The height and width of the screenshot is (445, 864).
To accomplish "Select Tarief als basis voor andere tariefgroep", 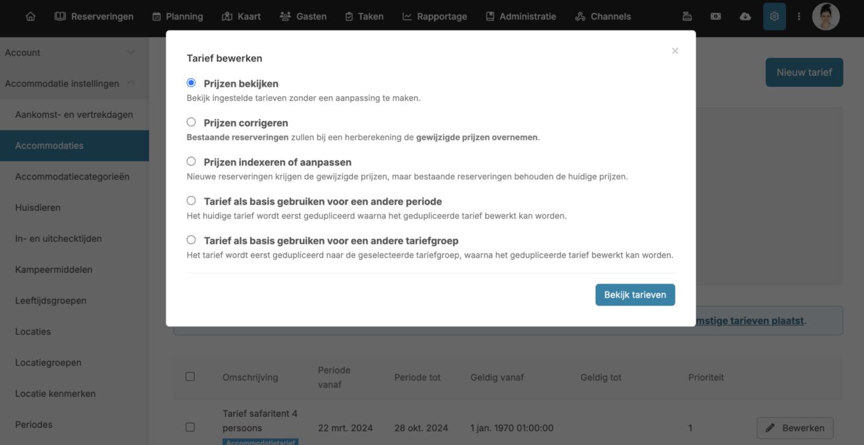I will coord(191,240).
